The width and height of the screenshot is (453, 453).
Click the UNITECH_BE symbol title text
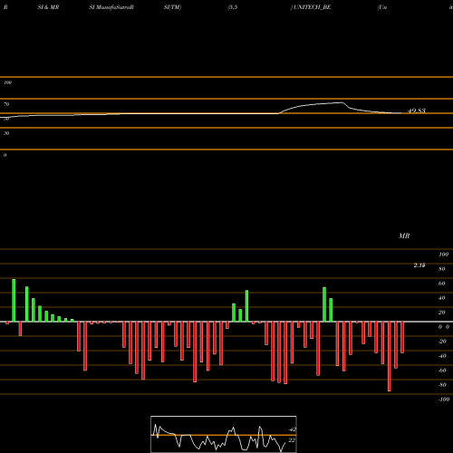[313, 7]
